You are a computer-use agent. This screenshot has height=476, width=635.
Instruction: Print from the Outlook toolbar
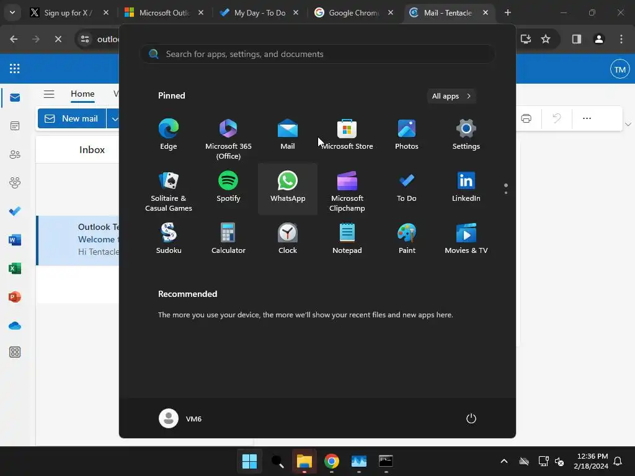point(526,118)
